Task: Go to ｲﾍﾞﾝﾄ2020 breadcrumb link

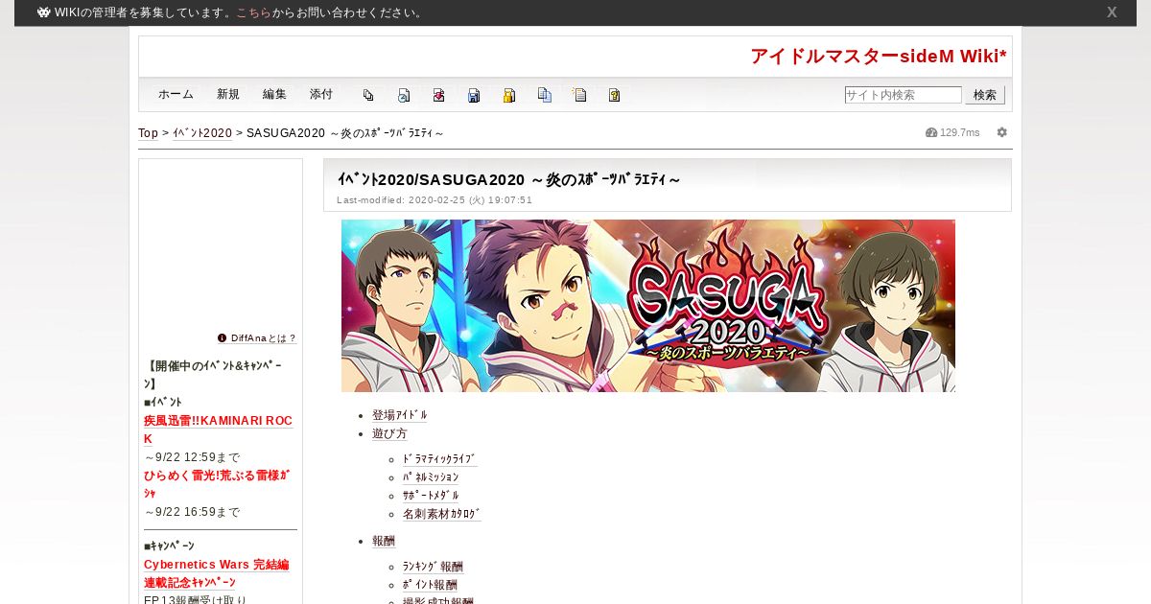Action: 202,133
